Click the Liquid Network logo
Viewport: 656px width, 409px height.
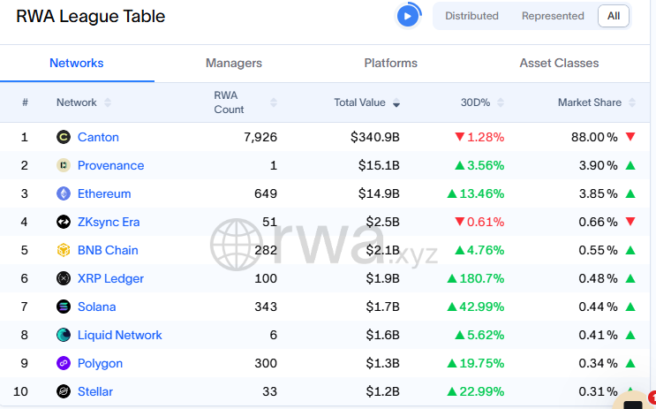click(x=64, y=335)
